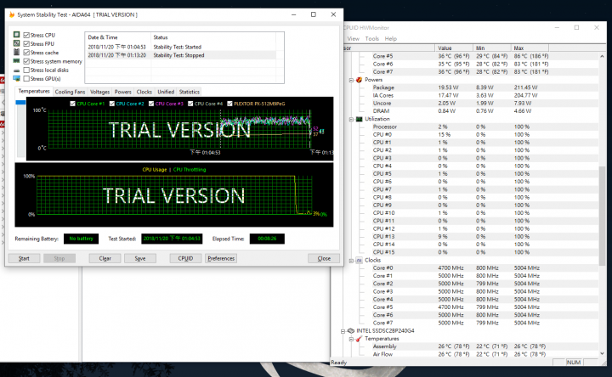
Task: Uncheck PLEXTOR PX-512M9PeG in temperature graph
Action: [229, 104]
